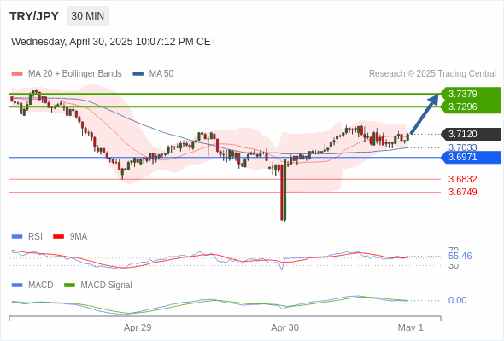Click the RSI 55.46 value label
Viewport: 504px width, 341px height.
[460, 256]
